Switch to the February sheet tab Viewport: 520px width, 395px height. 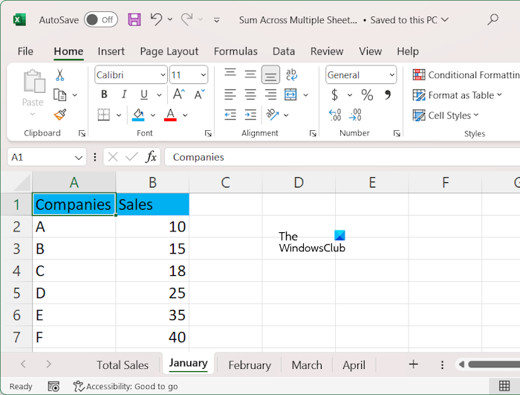249,365
